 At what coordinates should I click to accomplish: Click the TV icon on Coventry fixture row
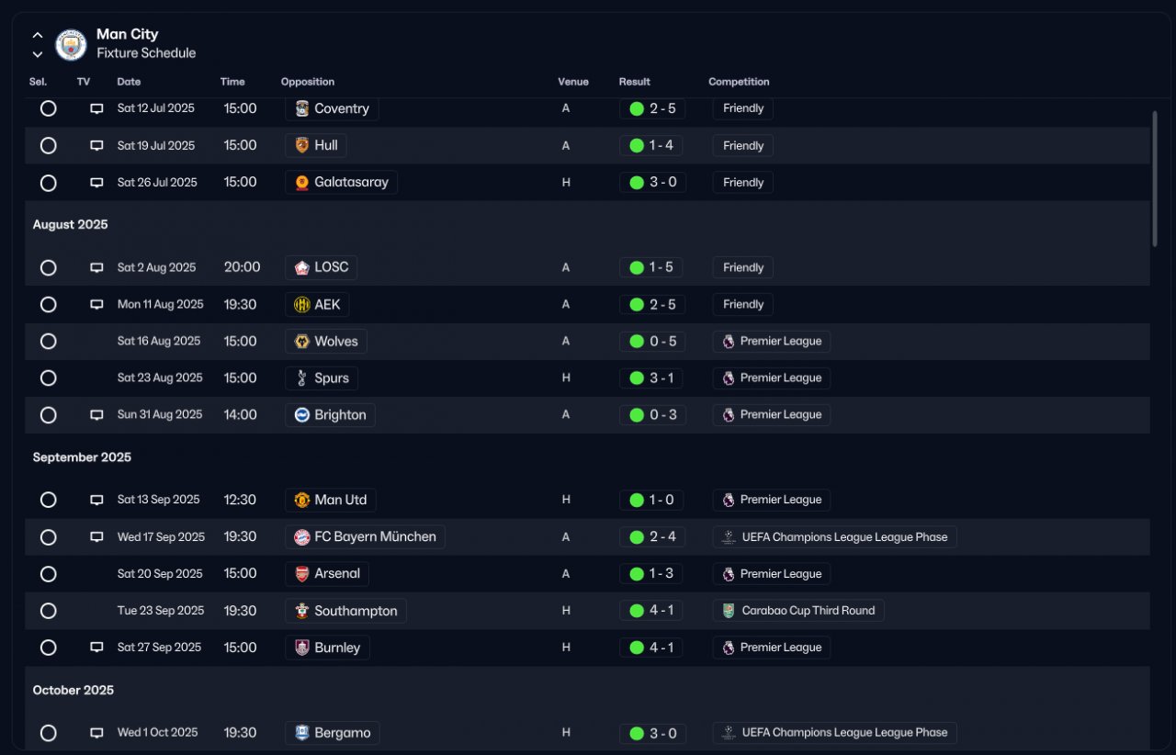click(96, 108)
